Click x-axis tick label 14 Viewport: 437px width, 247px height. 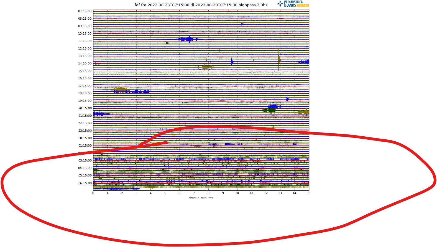(x=295, y=193)
